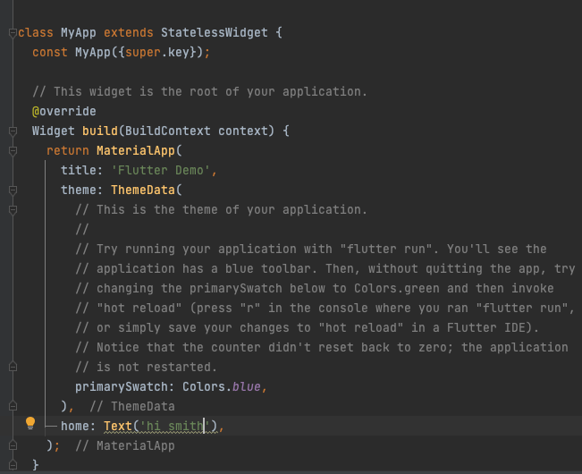Click fold end marker at 'is not restarted.' line
The height and width of the screenshot is (474, 582).
click(13, 367)
